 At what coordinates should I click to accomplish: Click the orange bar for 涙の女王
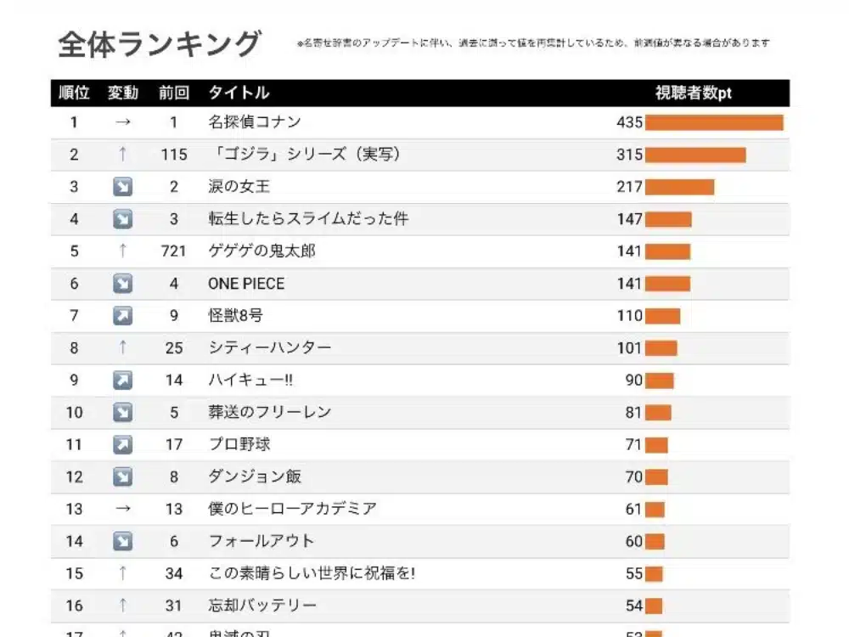tap(679, 187)
